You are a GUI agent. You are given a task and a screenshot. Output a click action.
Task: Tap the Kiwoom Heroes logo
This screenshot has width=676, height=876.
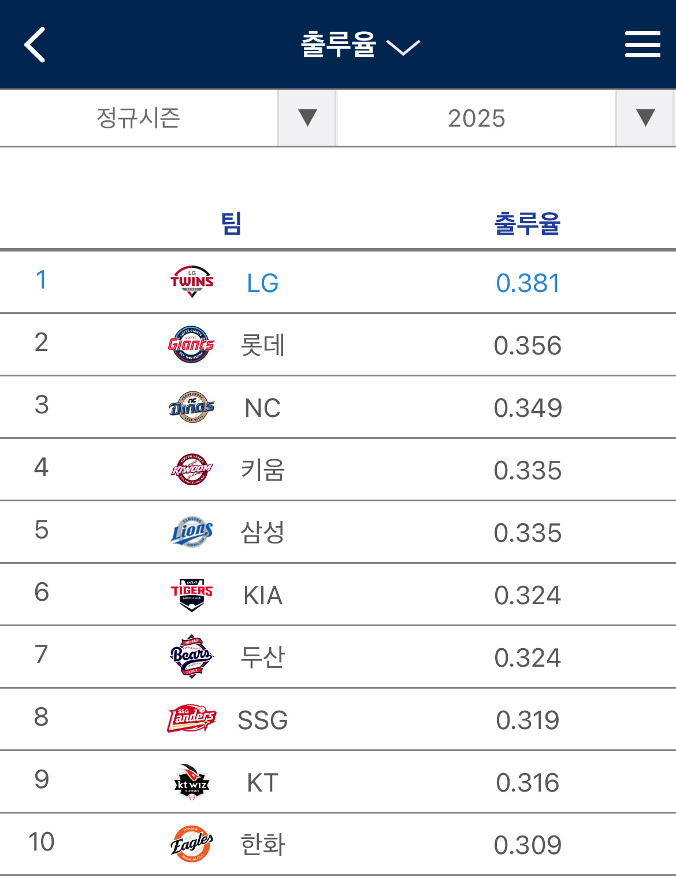[192, 470]
